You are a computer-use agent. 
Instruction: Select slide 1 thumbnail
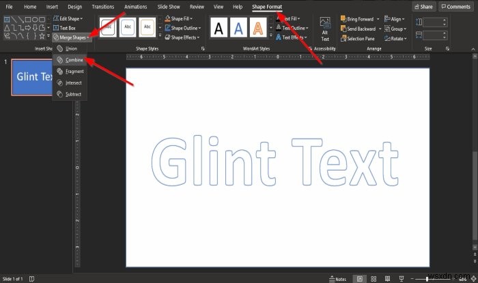(x=31, y=77)
